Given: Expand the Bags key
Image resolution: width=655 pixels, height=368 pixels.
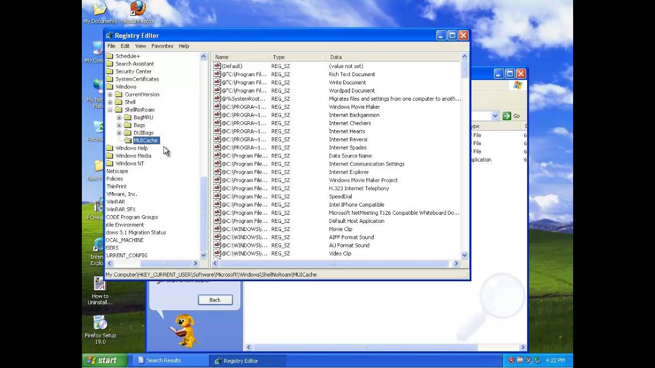Looking at the screenshot, I should (119, 125).
